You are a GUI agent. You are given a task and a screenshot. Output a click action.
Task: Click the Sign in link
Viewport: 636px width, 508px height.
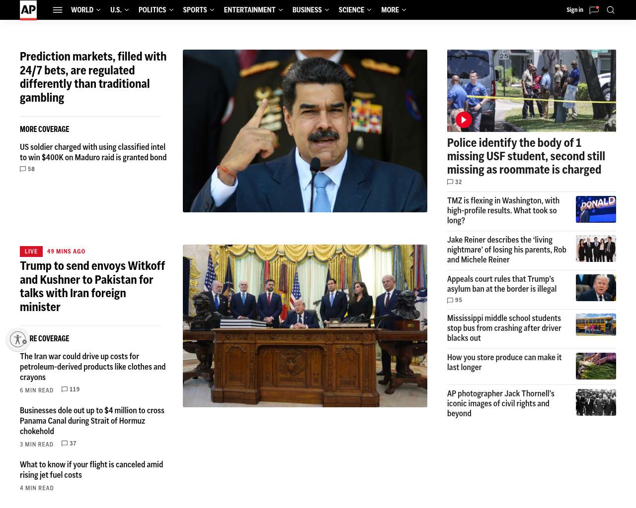click(574, 10)
